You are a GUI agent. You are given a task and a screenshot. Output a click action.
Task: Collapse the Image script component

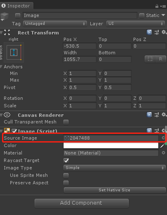1,131
